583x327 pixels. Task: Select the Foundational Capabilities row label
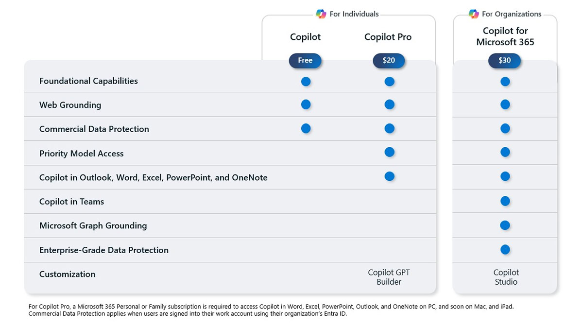[x=88, y=81]
